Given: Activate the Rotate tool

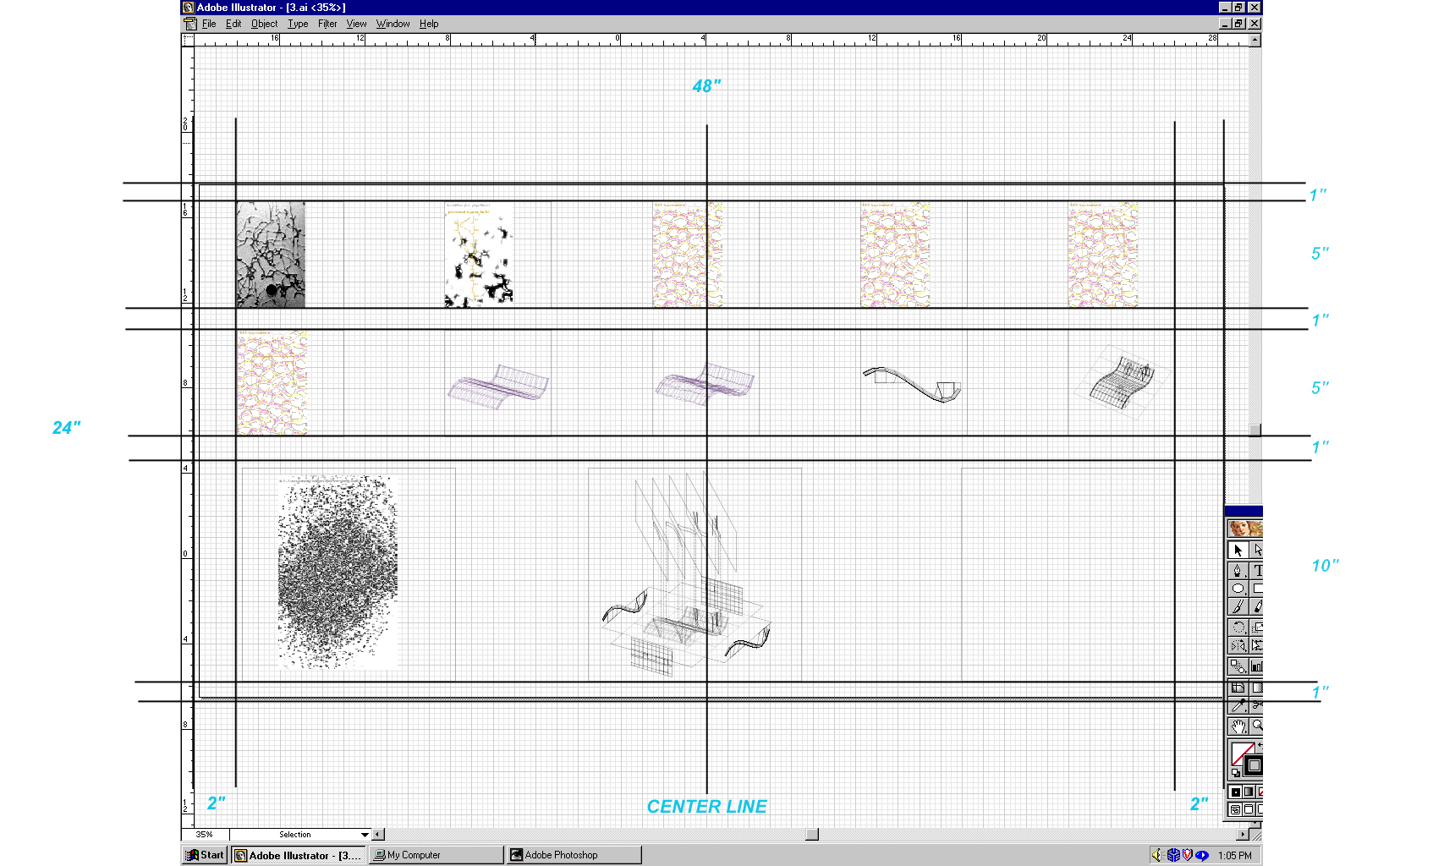Looking at the screenshot, I should pos(1238,628).
